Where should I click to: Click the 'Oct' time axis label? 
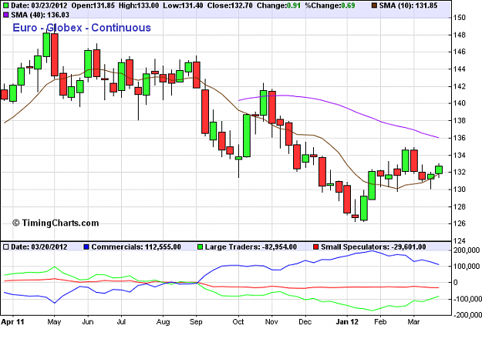tap(238, 322)
